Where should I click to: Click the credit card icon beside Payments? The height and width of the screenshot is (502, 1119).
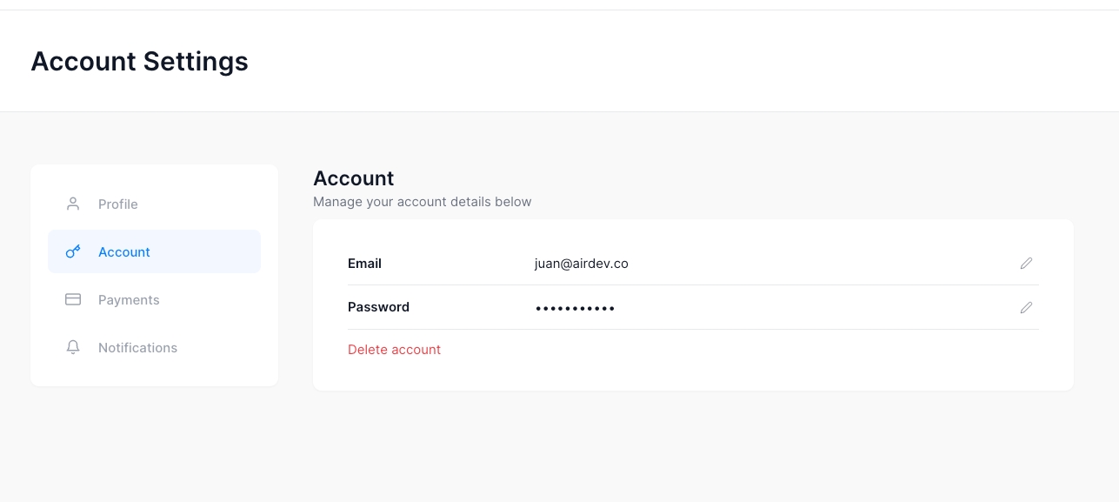coord(73,299)
